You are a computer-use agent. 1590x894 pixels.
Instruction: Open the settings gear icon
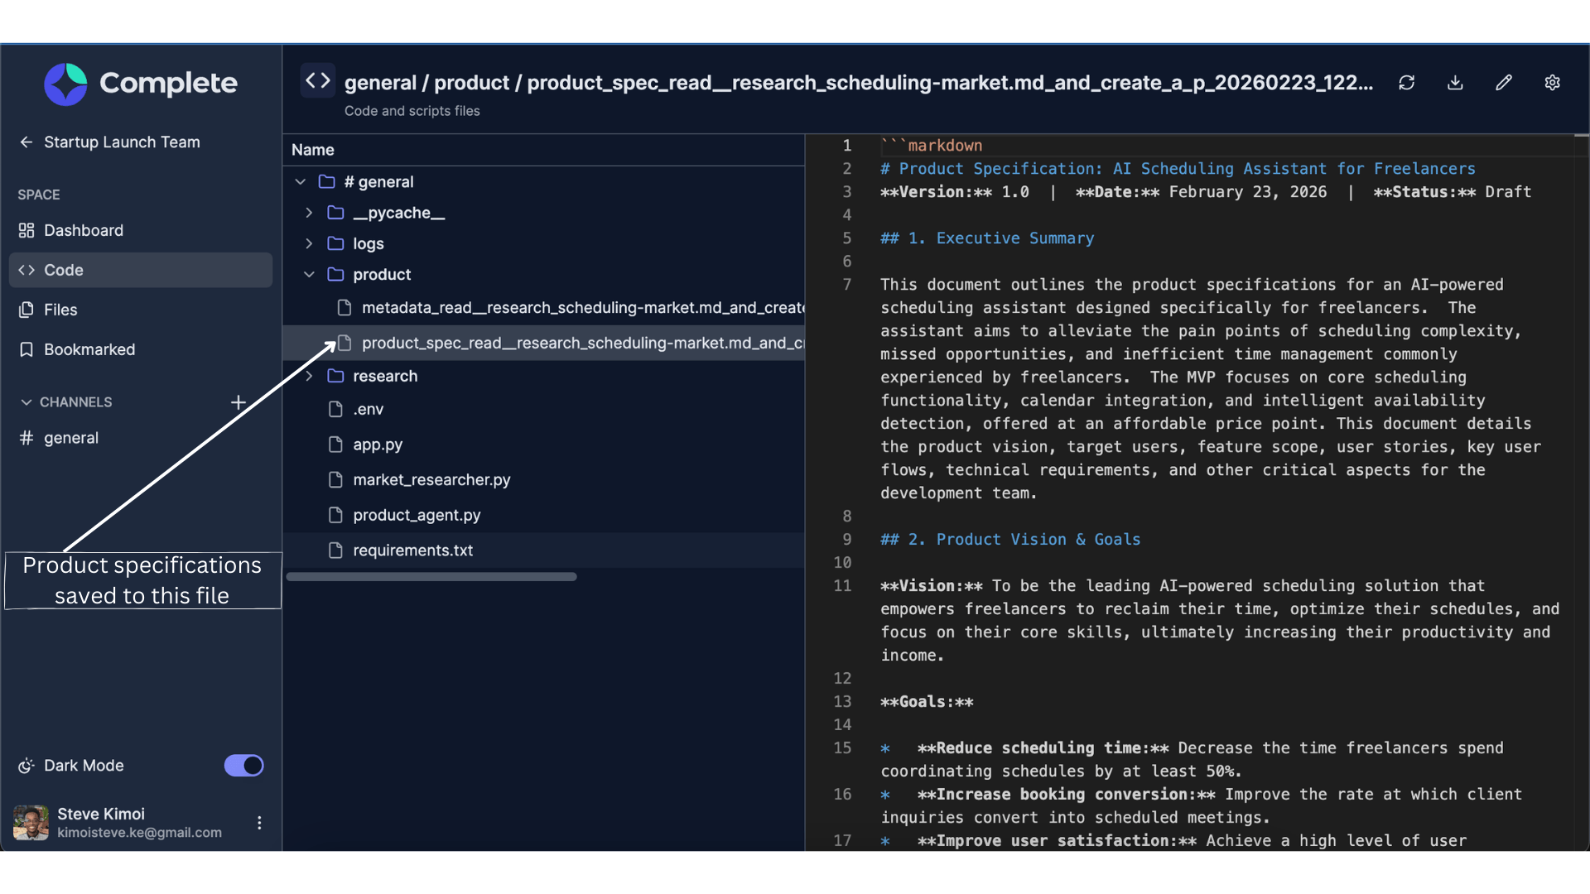(1552, 83)
